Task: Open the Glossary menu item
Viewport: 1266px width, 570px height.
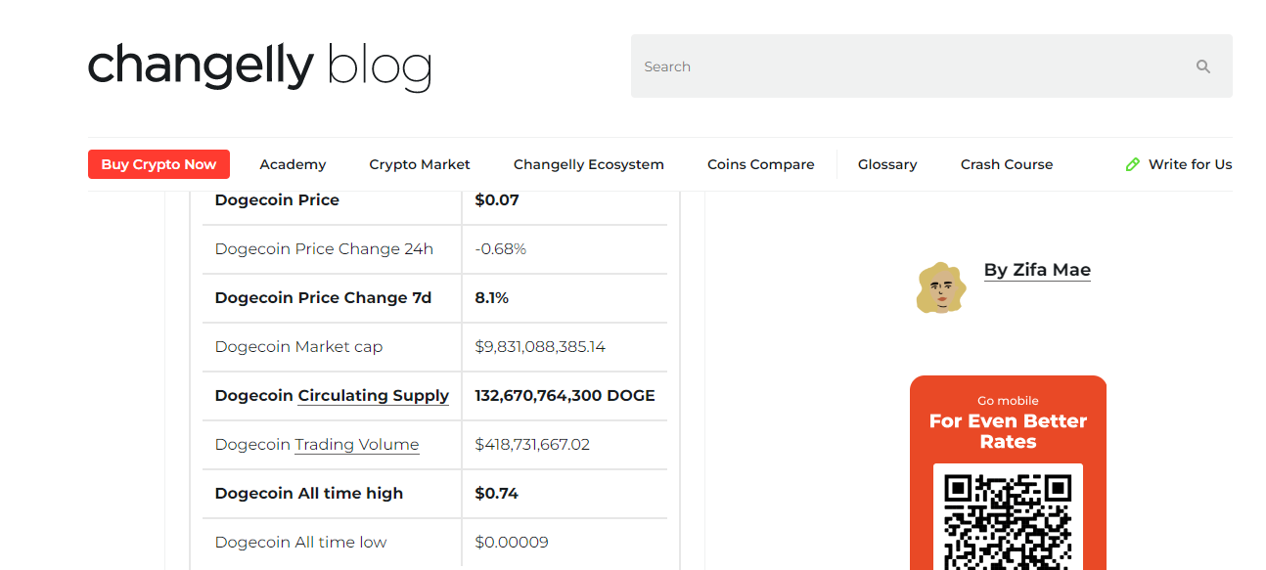Action: (887, 164)
